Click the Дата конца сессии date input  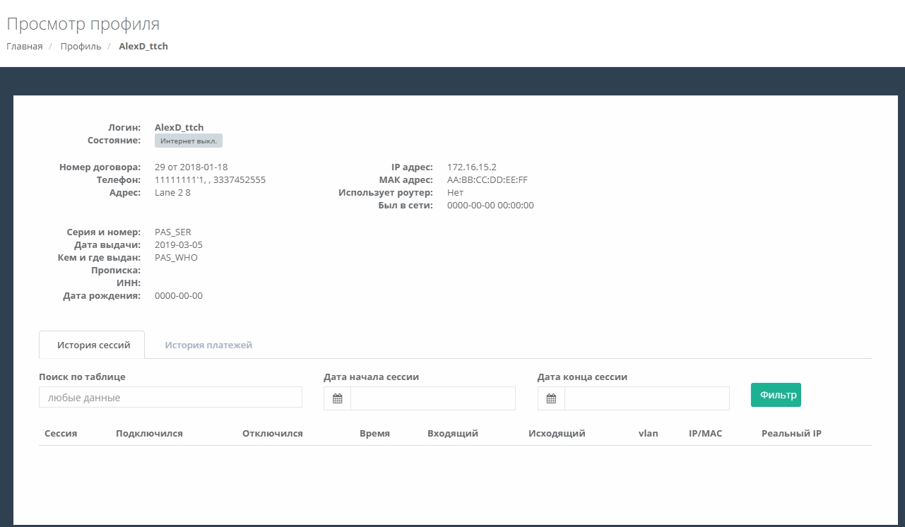[x=646, y=398]
